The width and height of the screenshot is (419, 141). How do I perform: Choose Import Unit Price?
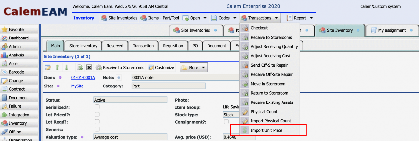[x=269, y=130]
